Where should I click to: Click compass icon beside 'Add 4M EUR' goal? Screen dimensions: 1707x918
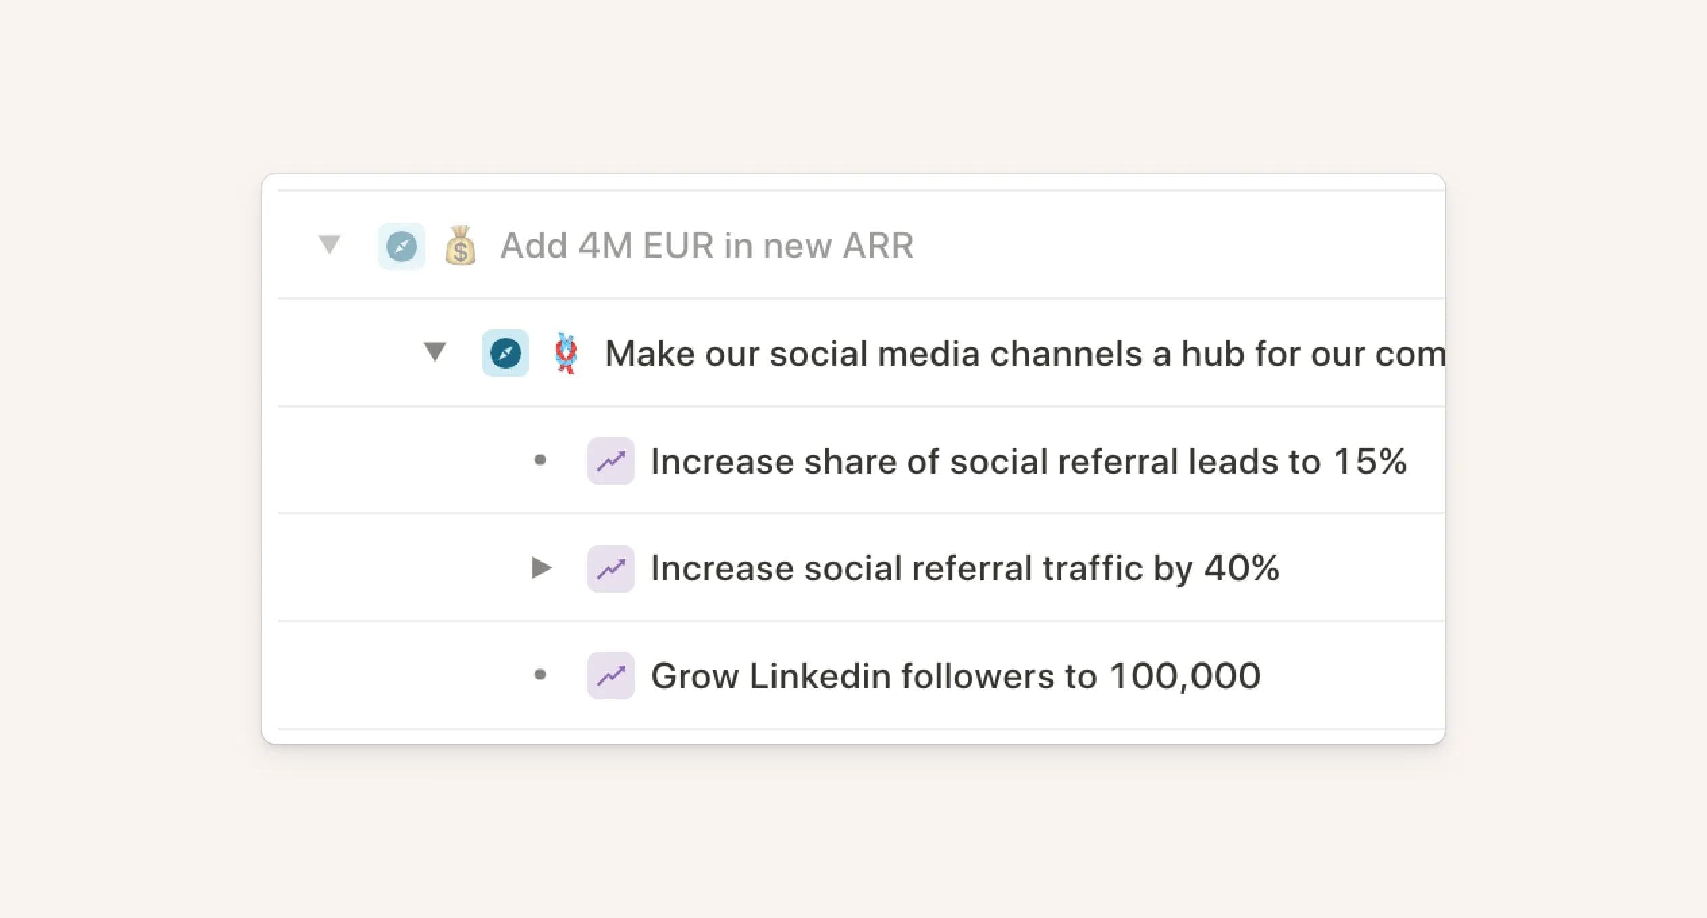[x=402, y=246]
